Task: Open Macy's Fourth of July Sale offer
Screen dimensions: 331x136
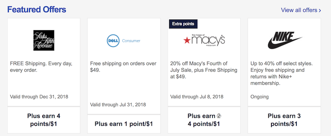Action: tap(204, 70)
